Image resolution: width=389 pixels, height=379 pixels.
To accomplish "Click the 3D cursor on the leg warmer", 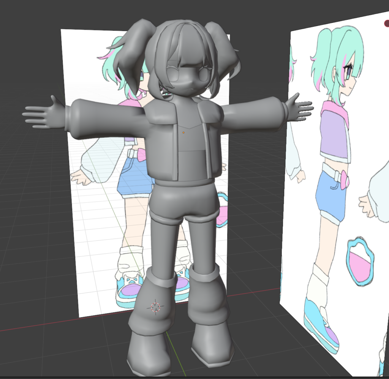I will (x=156, y=307).
